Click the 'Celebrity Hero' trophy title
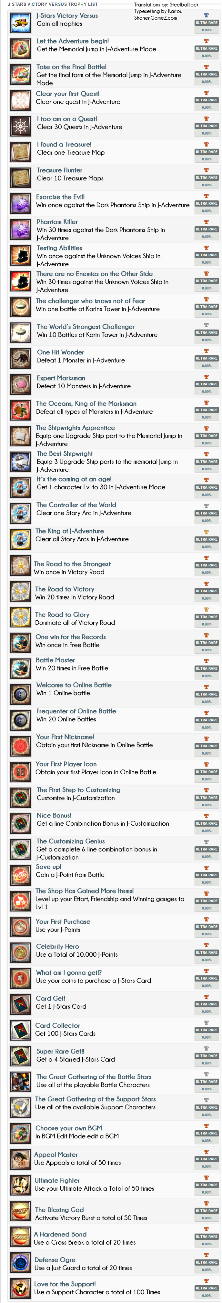This screenshot has height=1303, width=222. (x=57, y=946)
